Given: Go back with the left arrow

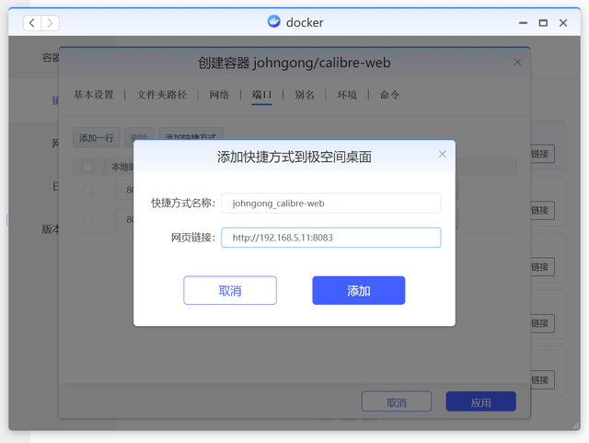Looking at the screenshot, I should [32, 23].
